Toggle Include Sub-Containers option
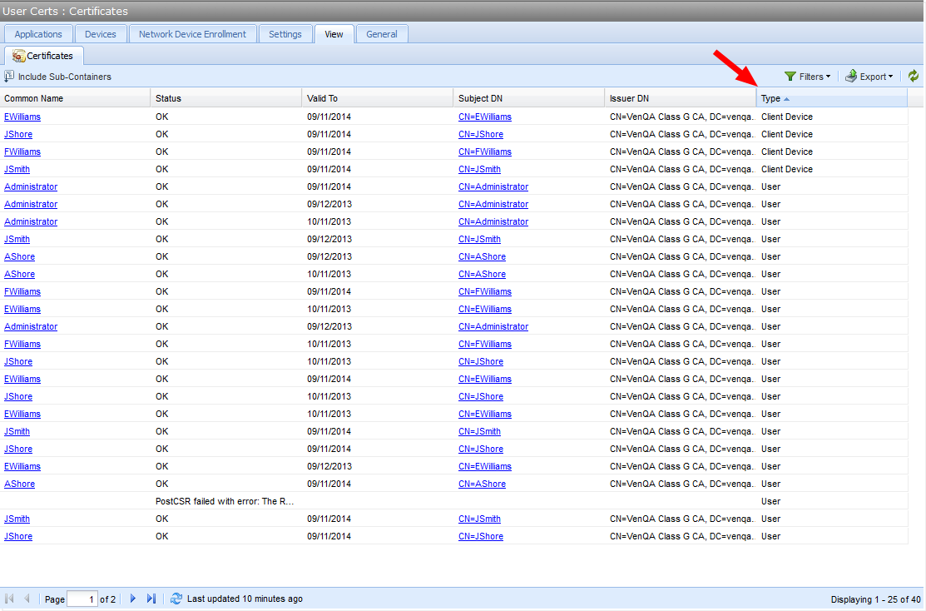 pyautogui.click(x=57, y=77)
